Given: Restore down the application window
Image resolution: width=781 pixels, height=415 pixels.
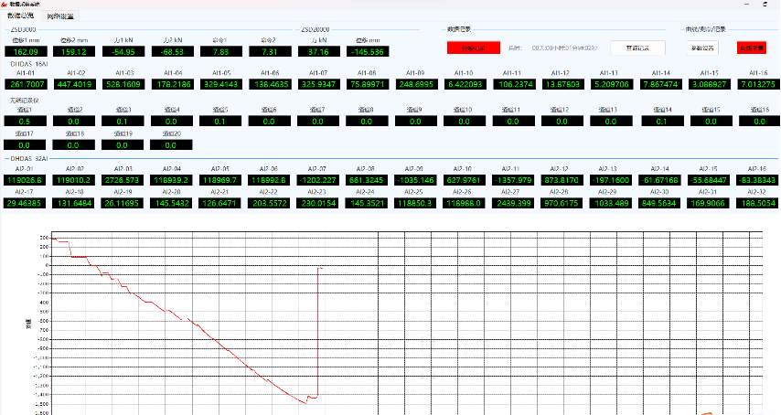Looking at the screenshot, I should tap(765, 4).
